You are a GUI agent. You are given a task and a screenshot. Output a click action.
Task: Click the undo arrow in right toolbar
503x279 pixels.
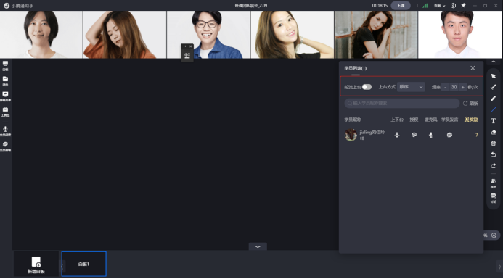click(x=494, y=154)
